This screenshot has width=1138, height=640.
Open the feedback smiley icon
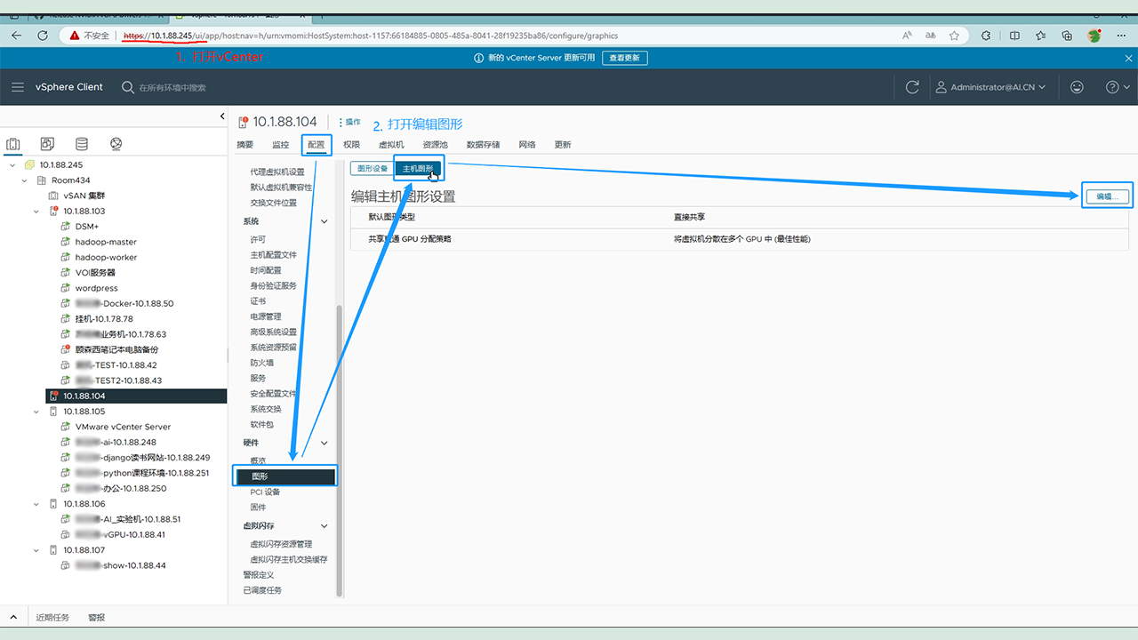click(x=1078, y=87)
